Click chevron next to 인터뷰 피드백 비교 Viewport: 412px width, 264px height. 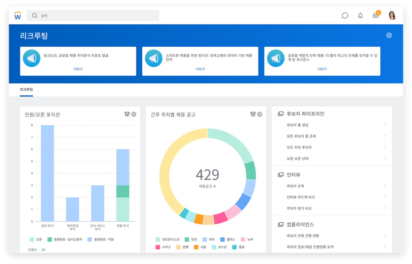click(x=385, y=197)
